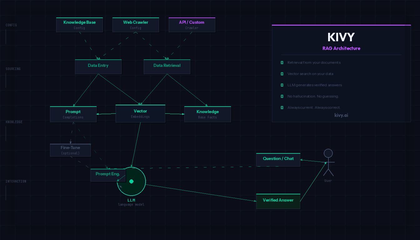Click the 'Fine-Tune (optional)' node
Viewport: 420px width, 240px height.
(x=70, y=150)
